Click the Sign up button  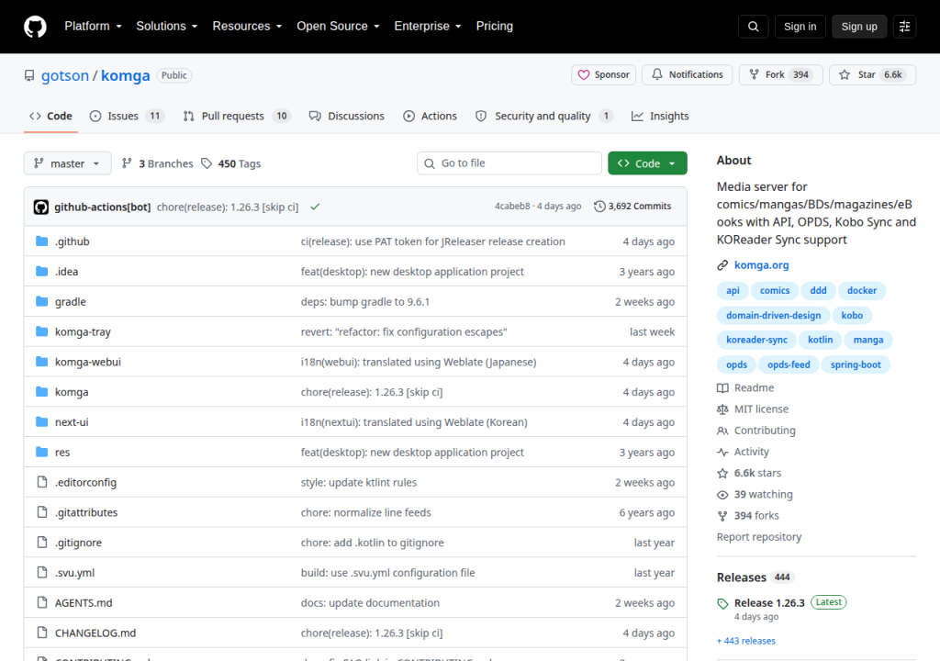pos(859,27)
